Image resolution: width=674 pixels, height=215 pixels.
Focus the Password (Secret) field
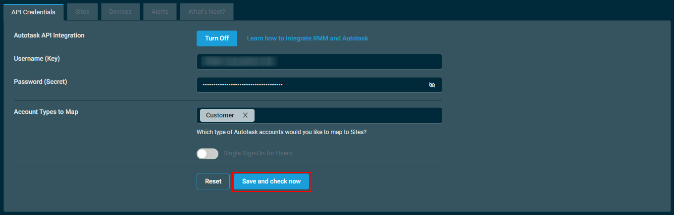[x=319, y=85]
